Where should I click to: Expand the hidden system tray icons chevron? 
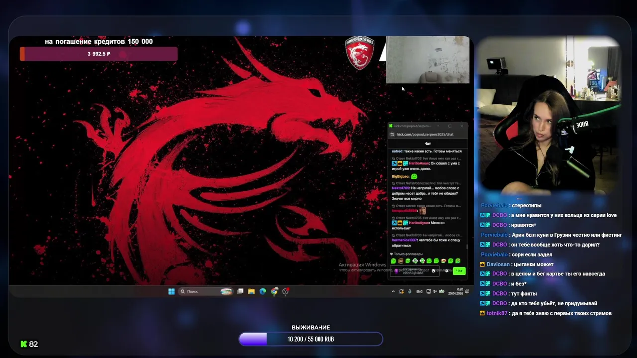(393, 291)
